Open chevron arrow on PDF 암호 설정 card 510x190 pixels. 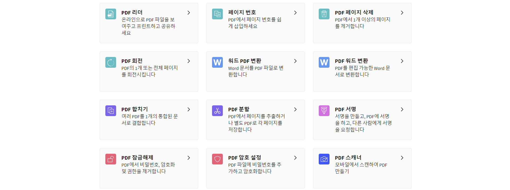pyautogui.click(x=295, y=158)
